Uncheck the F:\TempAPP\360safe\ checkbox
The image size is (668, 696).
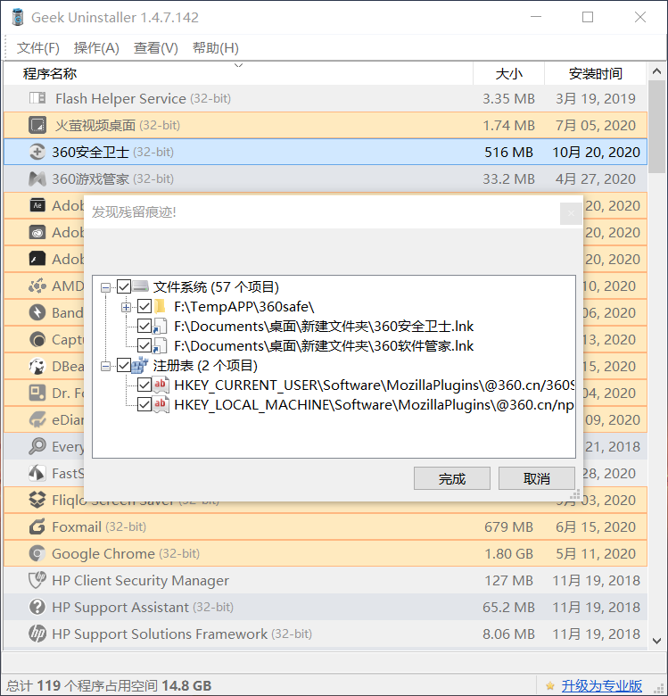(x=144, y=306)
